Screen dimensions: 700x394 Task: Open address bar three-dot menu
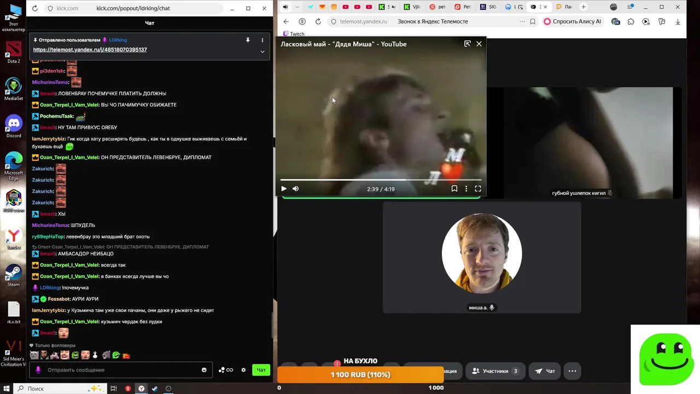(x=522, y=21)
